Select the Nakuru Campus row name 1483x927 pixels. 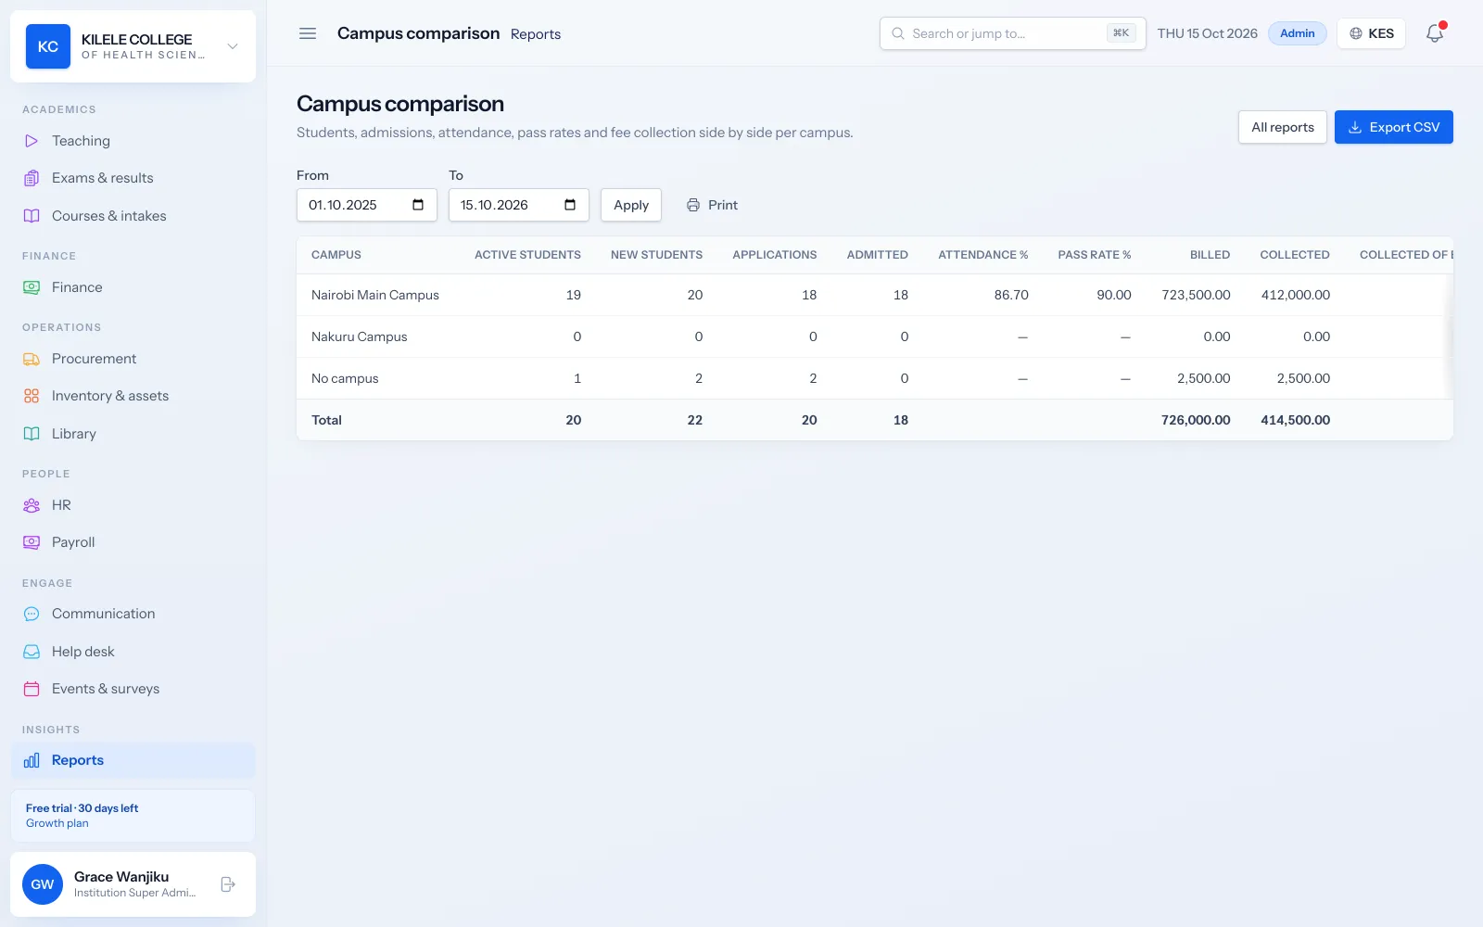click(x=360, y=337)
